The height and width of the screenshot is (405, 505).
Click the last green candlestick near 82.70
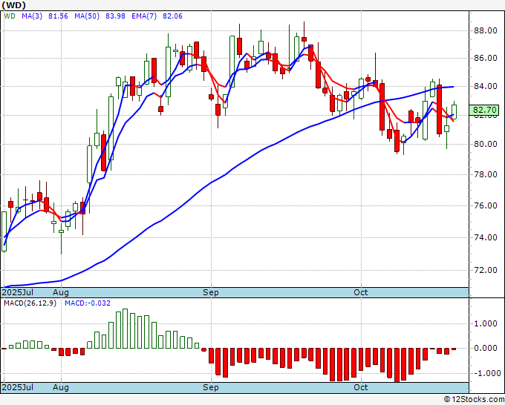[x=454, y=111]
